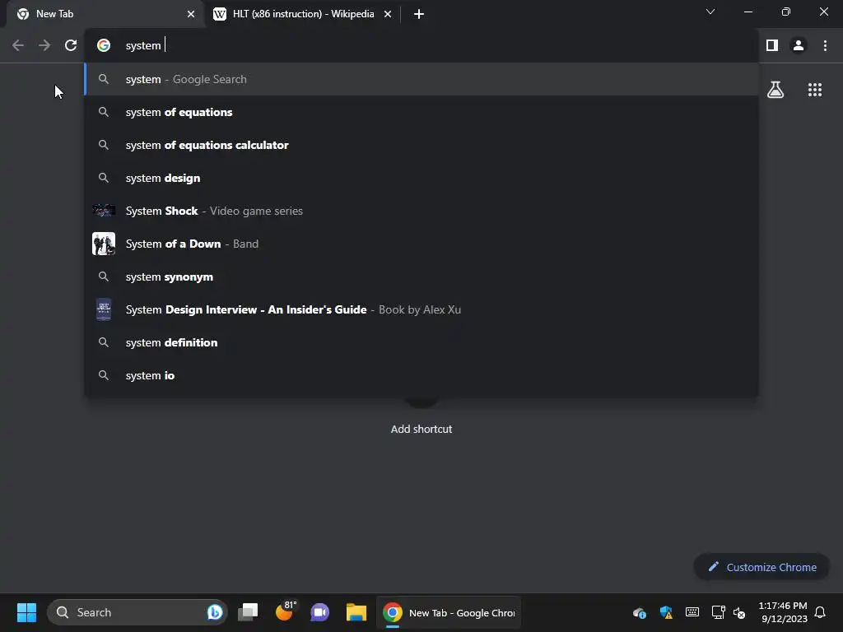
Task: Open the touch keyboard tray icon
Action: click(692, 612)
